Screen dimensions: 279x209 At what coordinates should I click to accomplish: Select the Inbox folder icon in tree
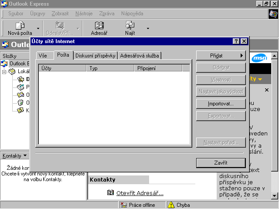tap(20, 79)
